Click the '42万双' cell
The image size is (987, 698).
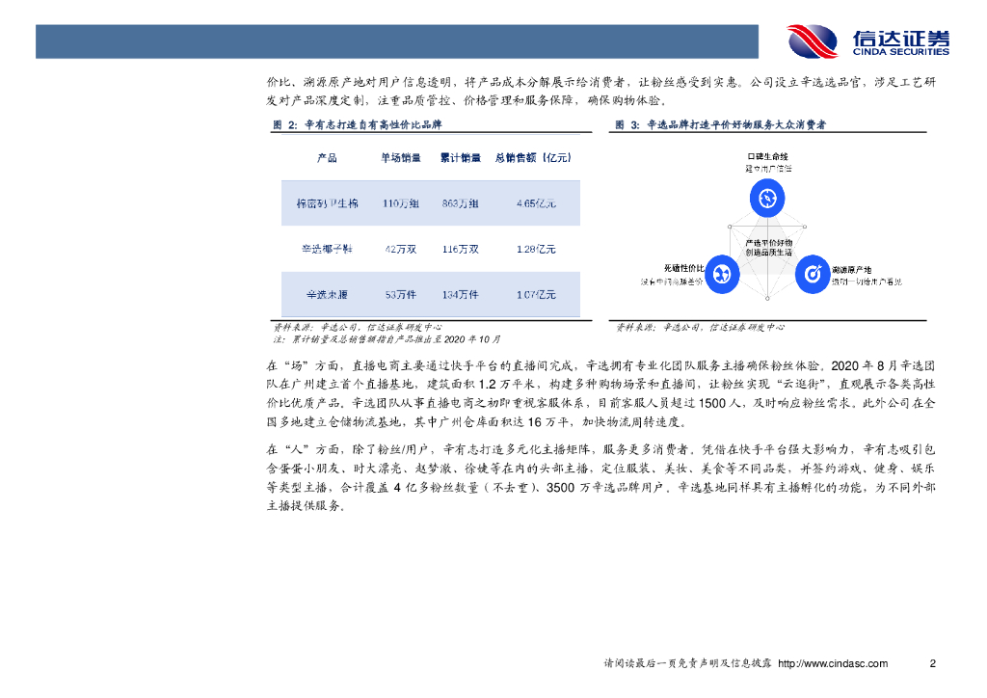[x=400, y=250]
